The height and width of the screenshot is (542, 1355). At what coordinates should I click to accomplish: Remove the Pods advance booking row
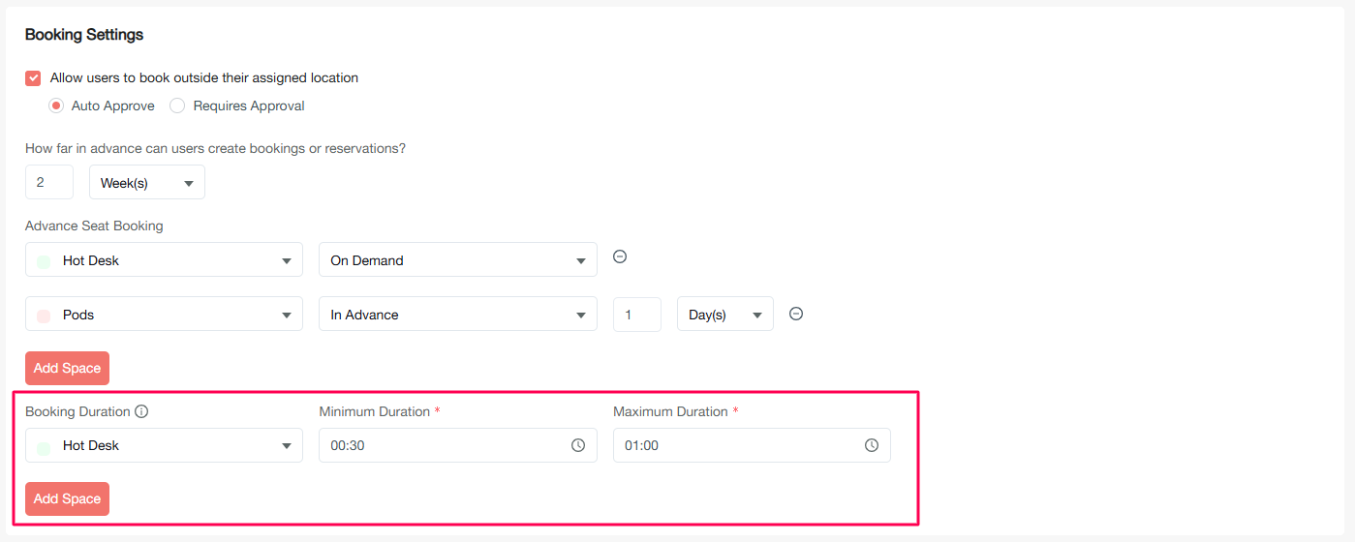(796, 314)
